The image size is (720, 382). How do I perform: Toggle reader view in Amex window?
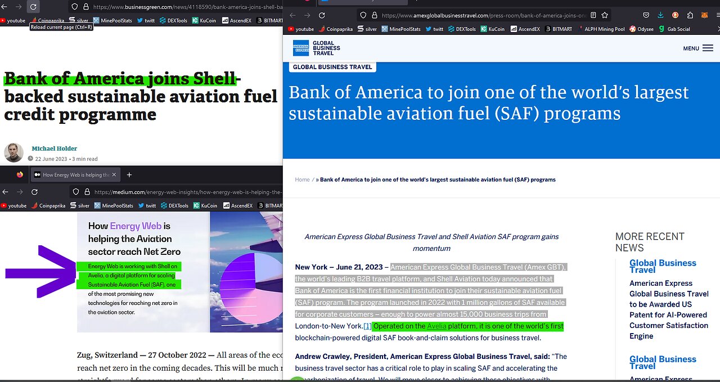click(593, 15)
